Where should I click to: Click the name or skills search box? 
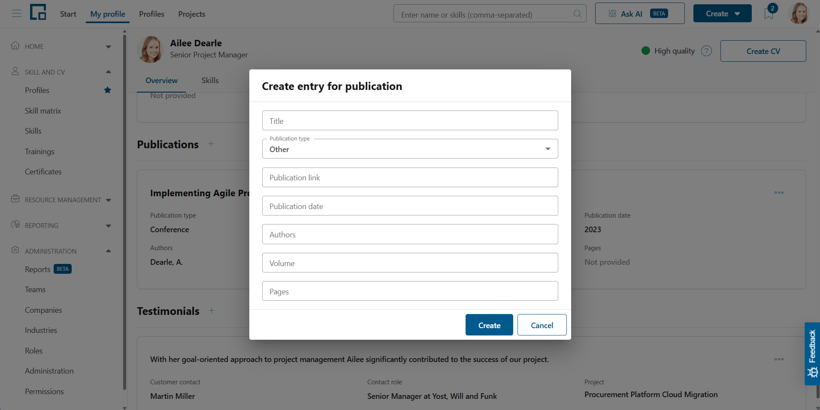point(490,14)
